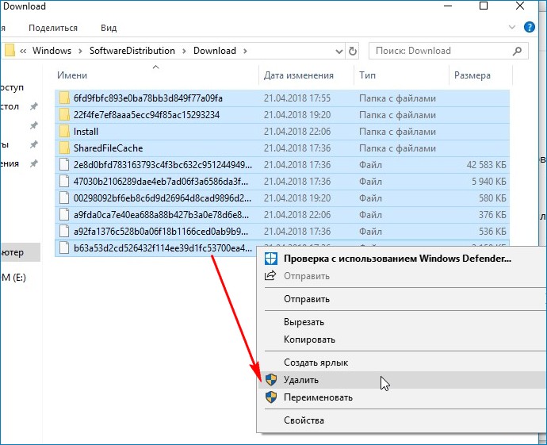Click the folder icon of 6fd9fbfc893e0ba78bb3d849f77a09fa
Image resolution: width=547 pixels, height=445 pixels.
click(x=64, y=98)
